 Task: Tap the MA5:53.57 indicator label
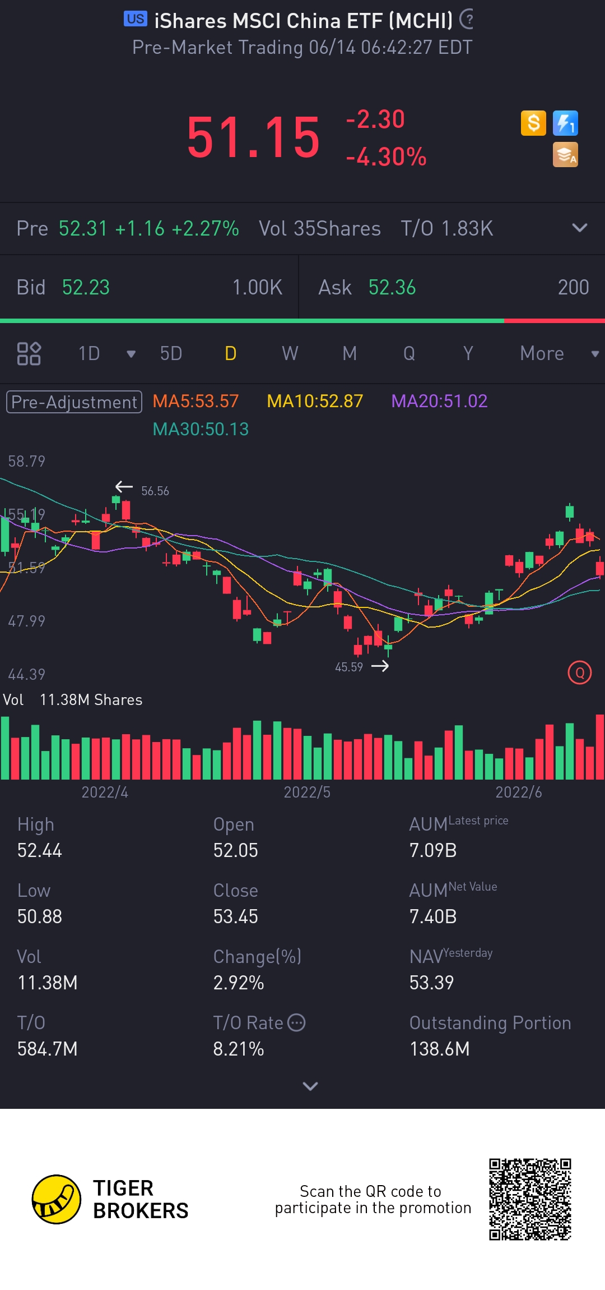(196, 401)
